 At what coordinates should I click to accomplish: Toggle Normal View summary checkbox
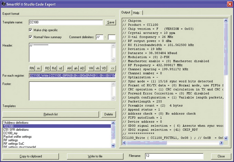pyautogui.click(x=31, y=37)
